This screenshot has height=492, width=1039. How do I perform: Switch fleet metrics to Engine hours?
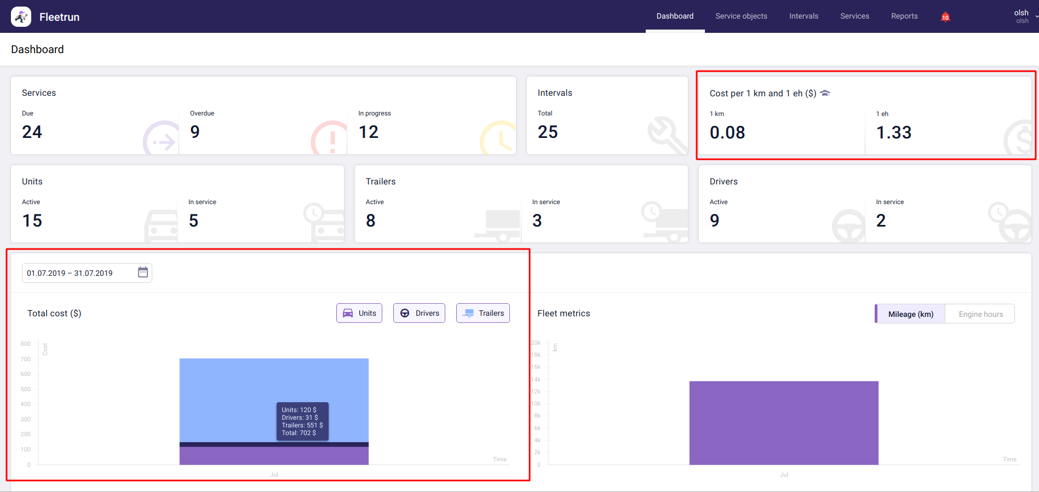(x=980, y=314)
